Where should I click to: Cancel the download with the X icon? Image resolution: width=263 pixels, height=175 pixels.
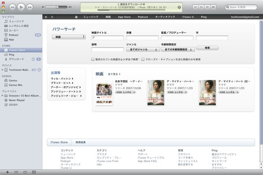coord(179,7)
